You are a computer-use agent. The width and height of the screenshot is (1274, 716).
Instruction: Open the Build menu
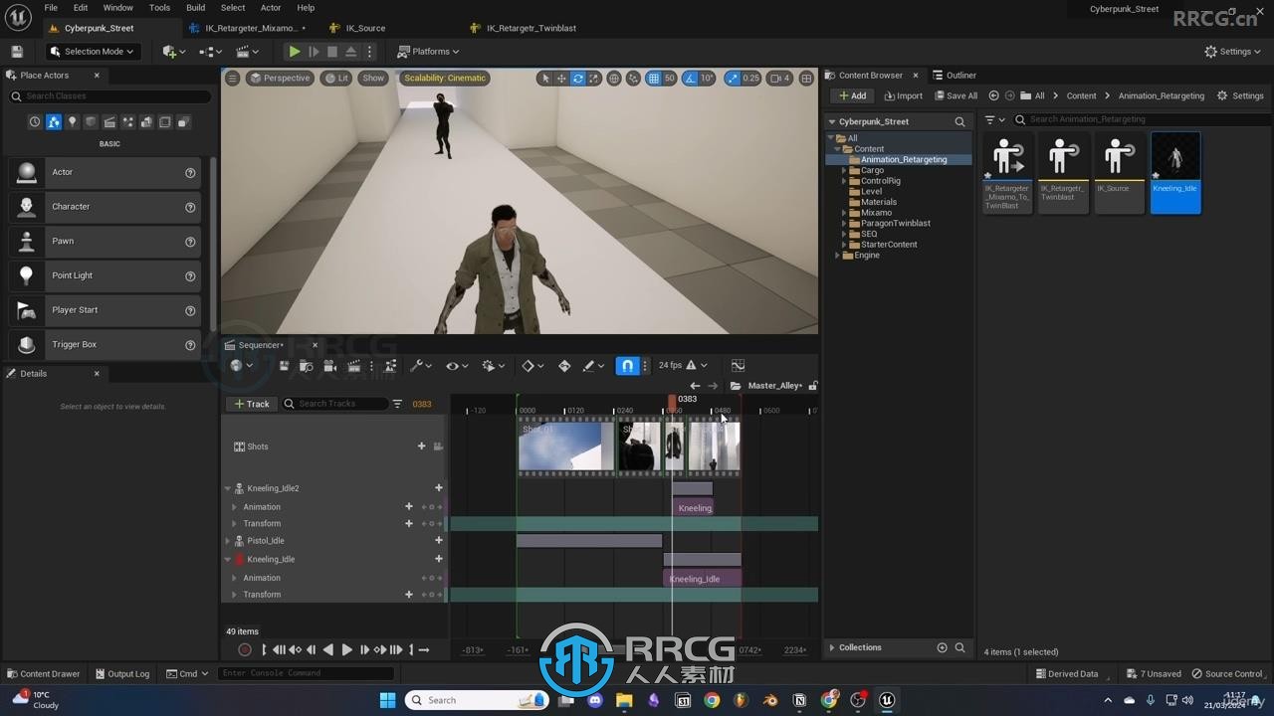[195, 8]
